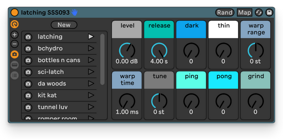Click the orange rack macro view icon

pyautogui.click(x=14, y=24)
